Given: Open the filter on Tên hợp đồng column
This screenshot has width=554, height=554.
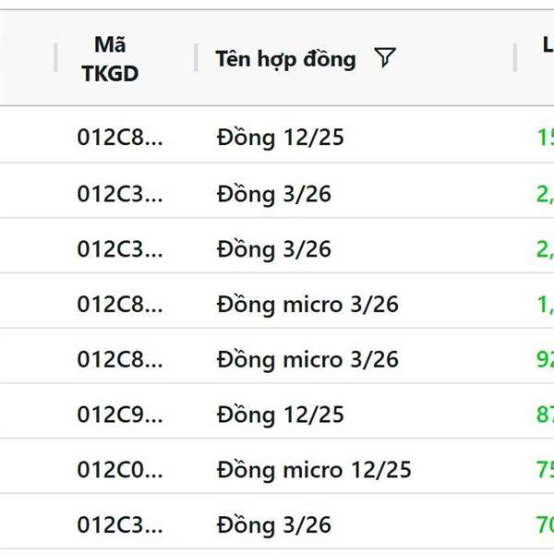Looking at the screenshot, I should pos(385,58).
